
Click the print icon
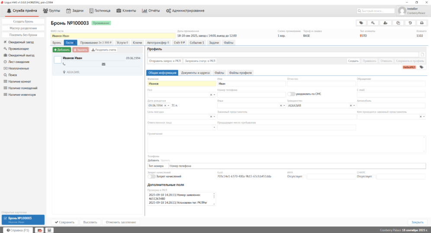422,23
